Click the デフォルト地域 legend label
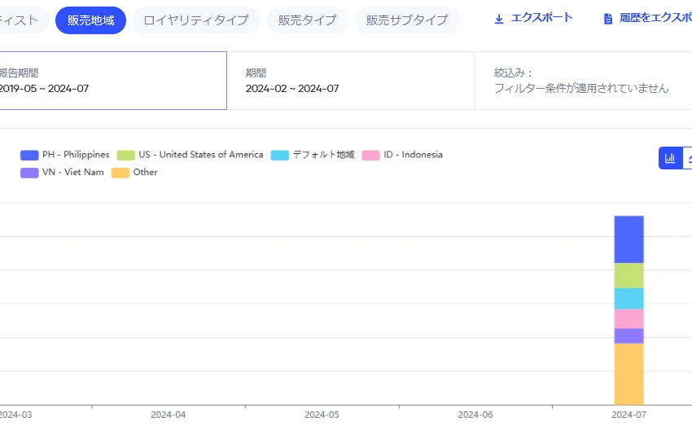 tap(323, 155)
